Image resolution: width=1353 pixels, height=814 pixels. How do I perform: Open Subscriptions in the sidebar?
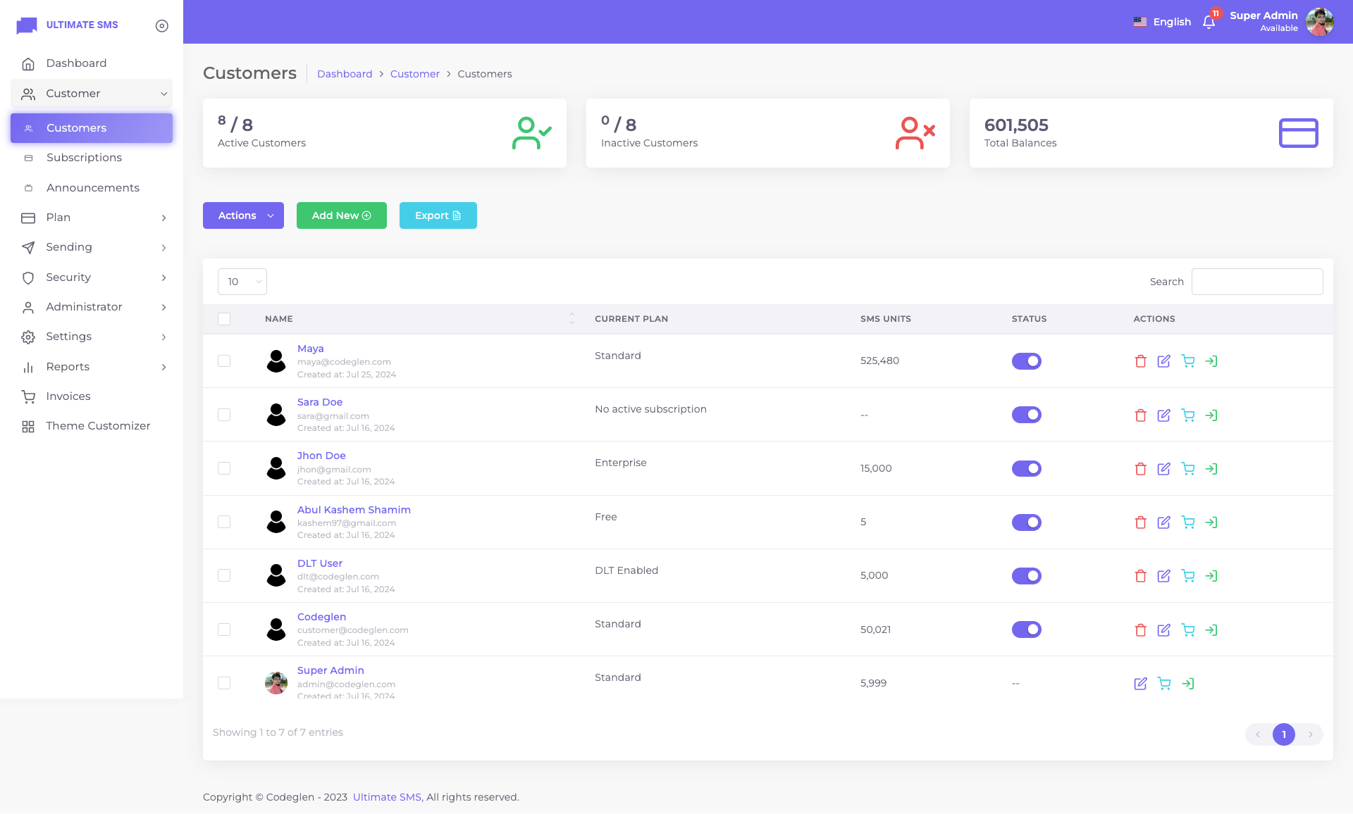coord(84,158)
